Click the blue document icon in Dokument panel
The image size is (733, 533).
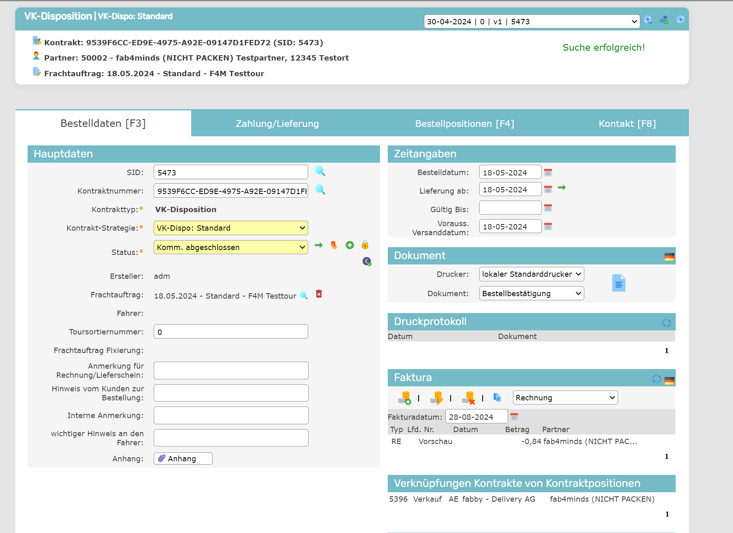(x=618, y=283)
